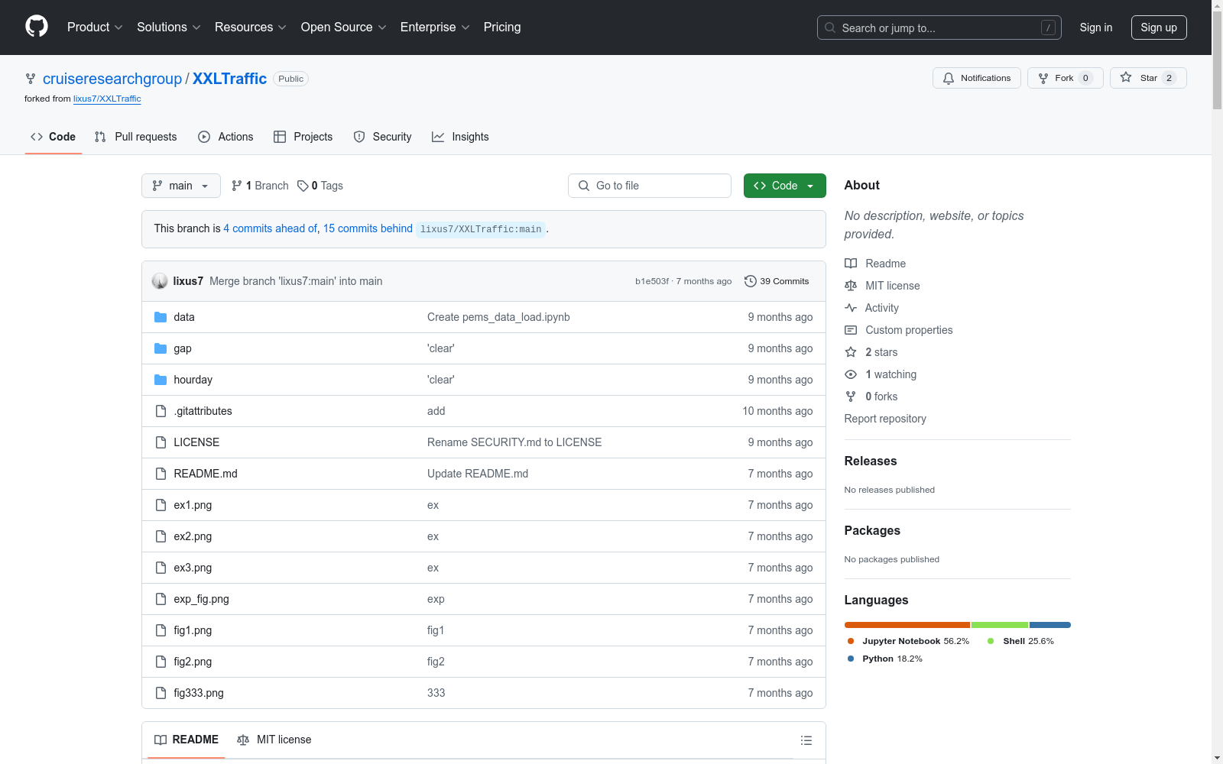Click the orange Jupyter Notebook language bar

pyautogui.click(x=907, y=625)
